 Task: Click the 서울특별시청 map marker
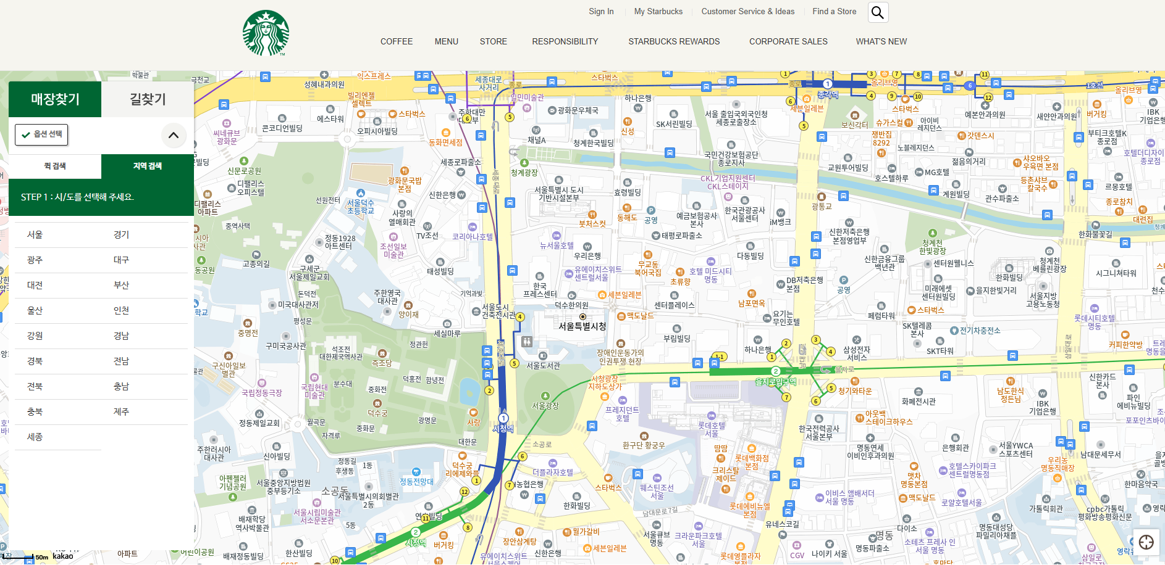click(x=582, y=316)
